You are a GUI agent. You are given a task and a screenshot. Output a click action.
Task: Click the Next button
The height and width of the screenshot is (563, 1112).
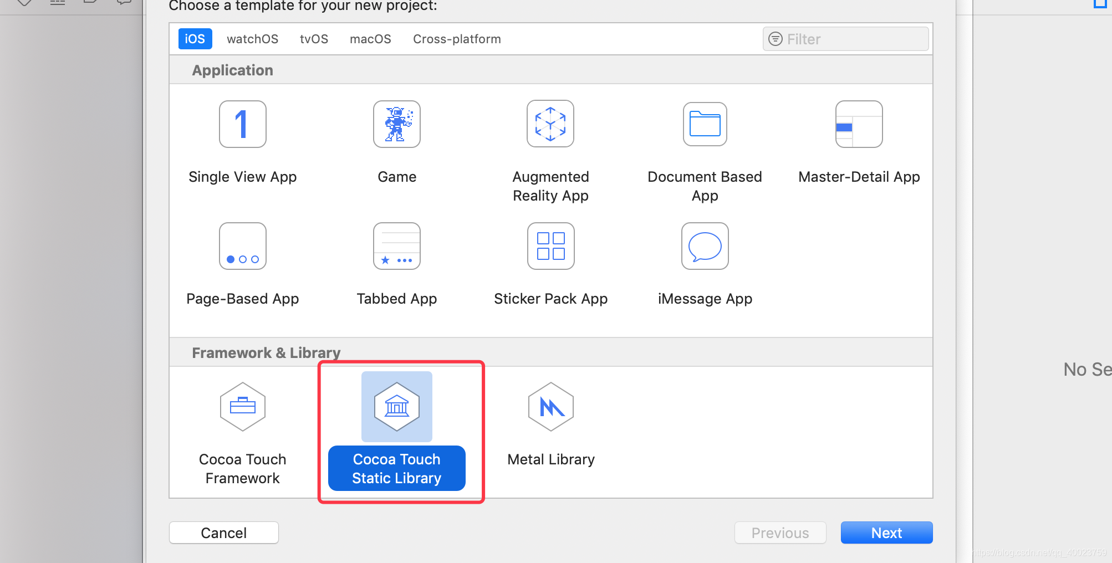point(887,533)
